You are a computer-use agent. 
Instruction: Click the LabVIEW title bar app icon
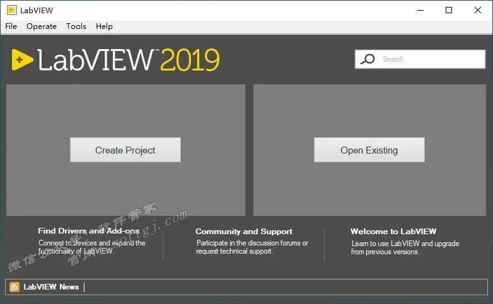click(x=11, y=10)
